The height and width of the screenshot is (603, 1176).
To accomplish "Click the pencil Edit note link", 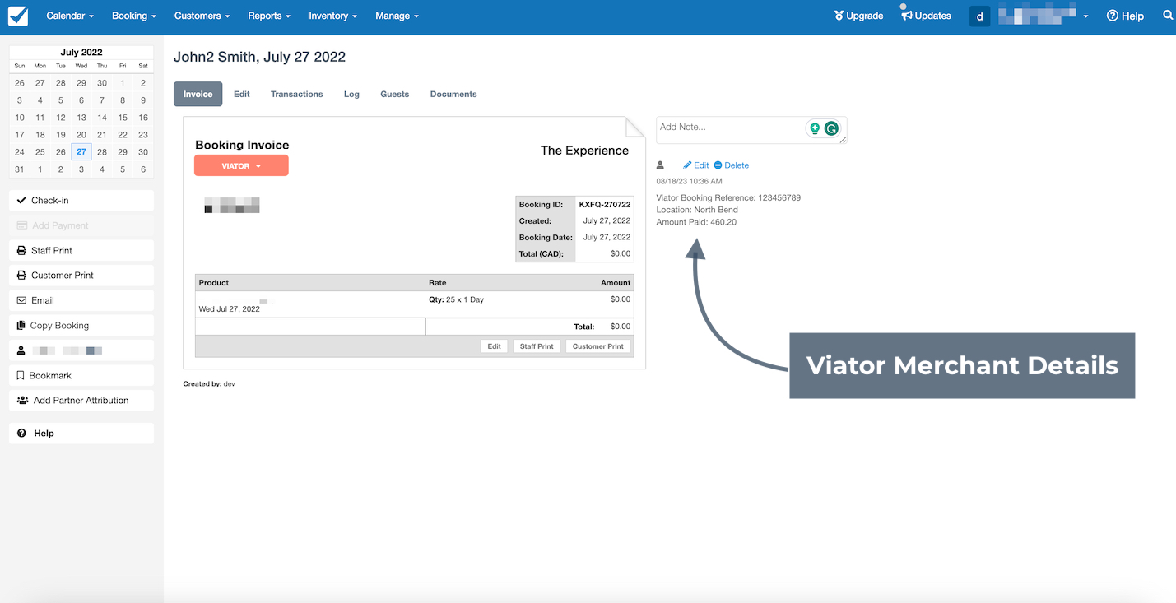I will [695, 165].
